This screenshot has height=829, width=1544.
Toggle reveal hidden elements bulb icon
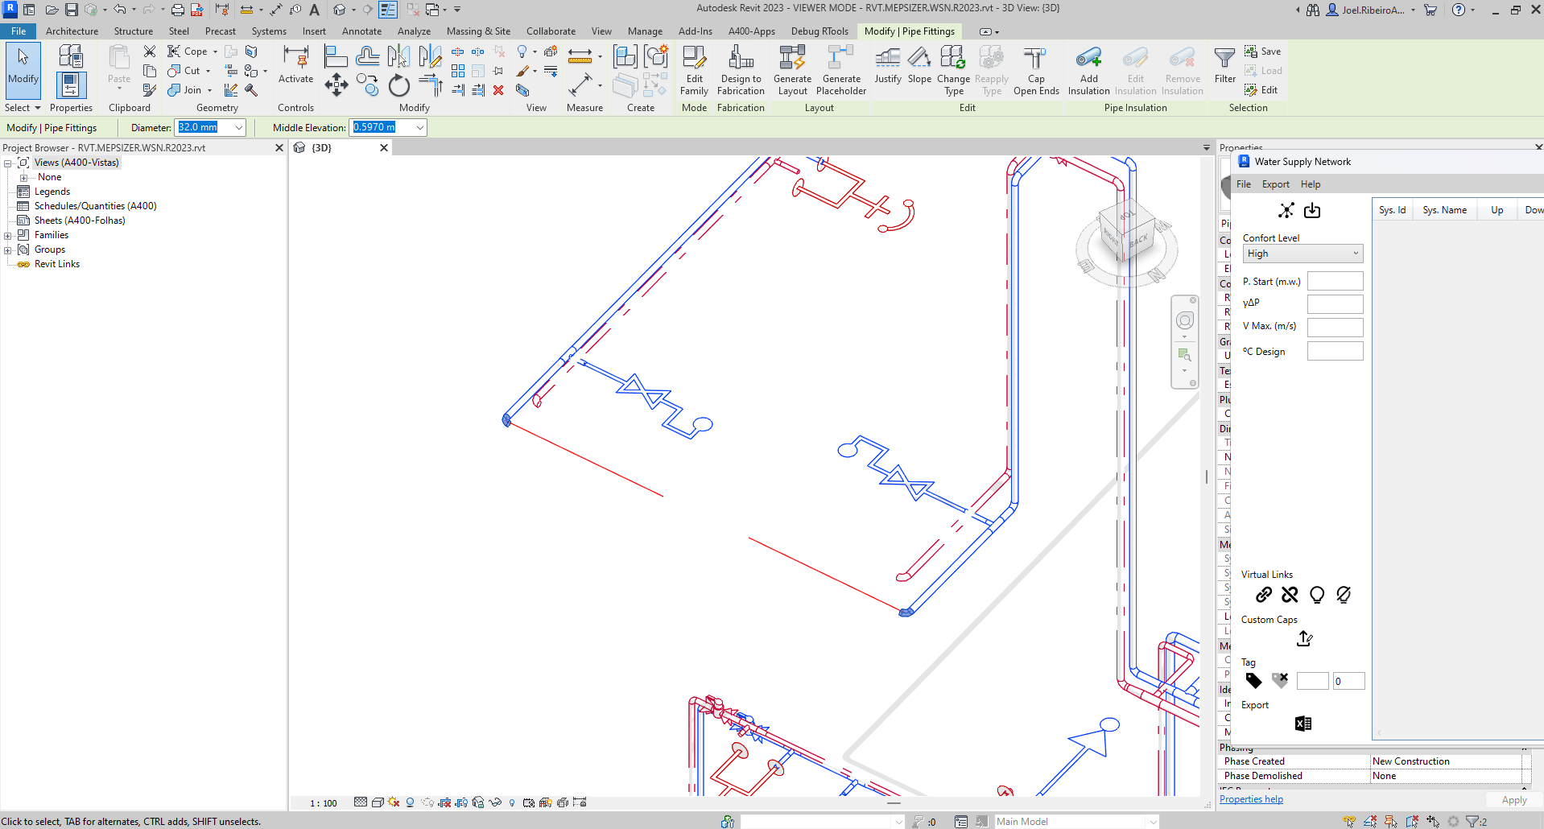coord(512,802)
